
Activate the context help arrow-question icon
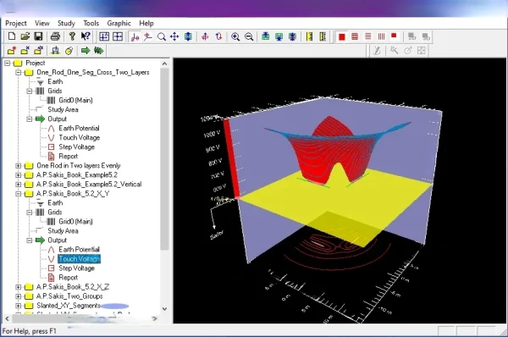pos(86,36)
